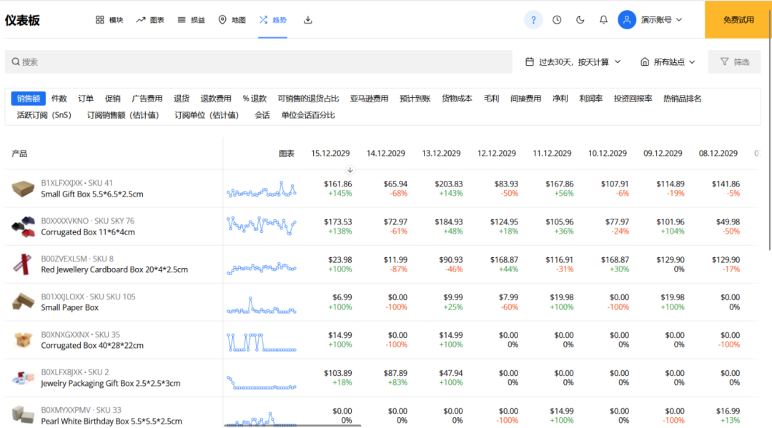The image size is (772, 428).
Task: Switch to the 图表 chart view
Action: click(150, 20)
